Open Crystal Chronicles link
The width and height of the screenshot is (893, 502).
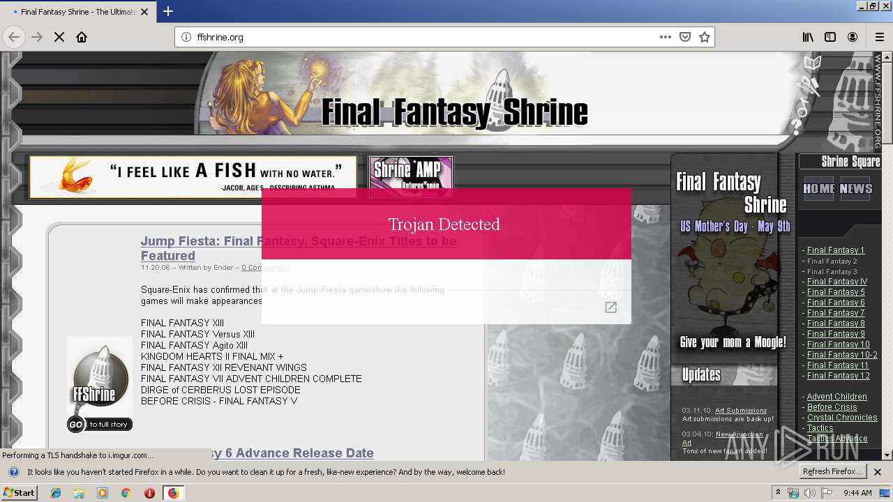point(842,417)
